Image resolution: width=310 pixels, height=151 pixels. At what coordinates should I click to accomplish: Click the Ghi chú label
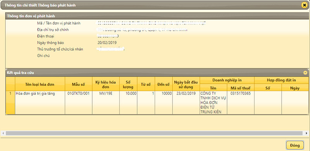[x=43, y=56]
